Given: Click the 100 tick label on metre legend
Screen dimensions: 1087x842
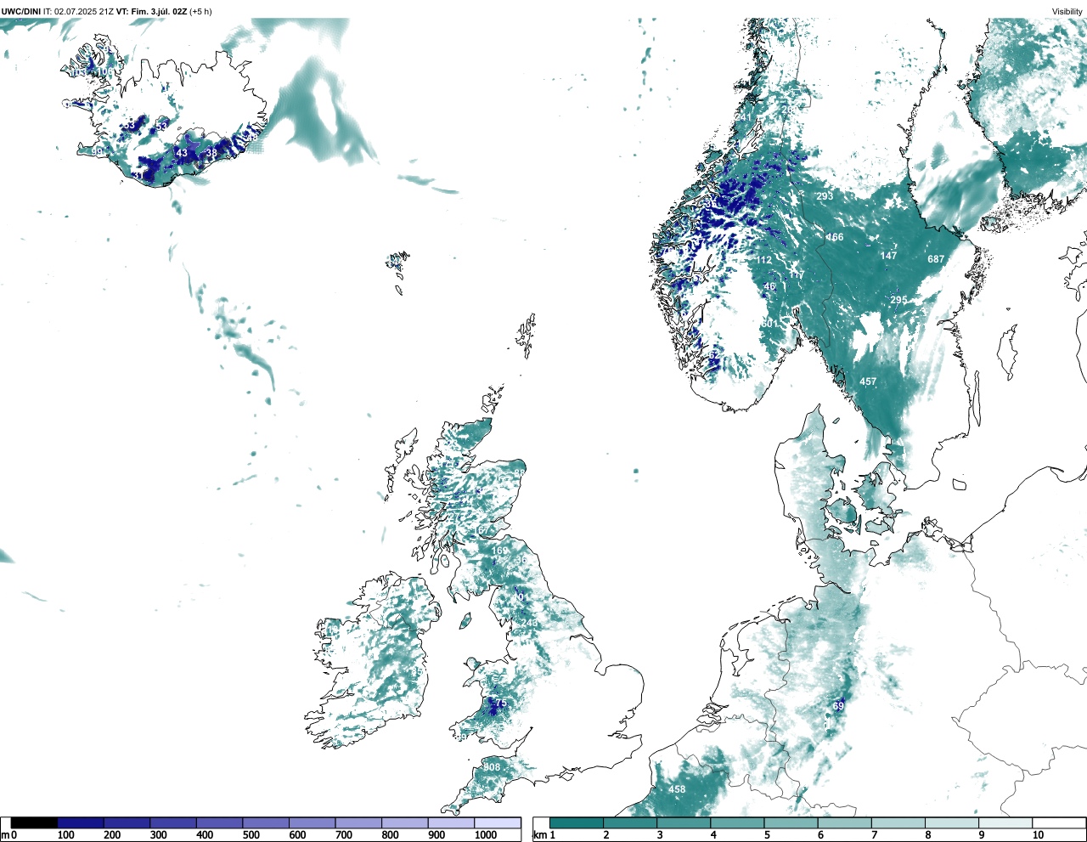Looking at the screenshot, I should pos(65,835).
